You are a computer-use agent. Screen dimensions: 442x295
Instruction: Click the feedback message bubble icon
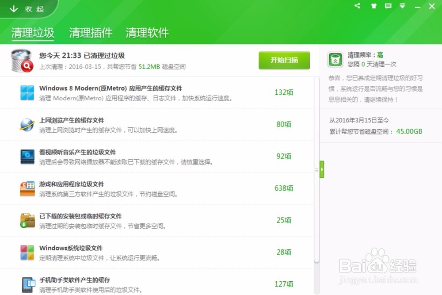coord(388,6)
